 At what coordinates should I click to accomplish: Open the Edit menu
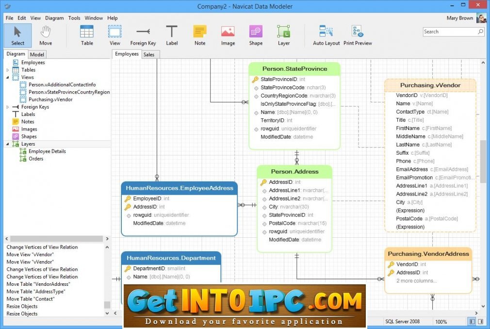coord(21,18)
